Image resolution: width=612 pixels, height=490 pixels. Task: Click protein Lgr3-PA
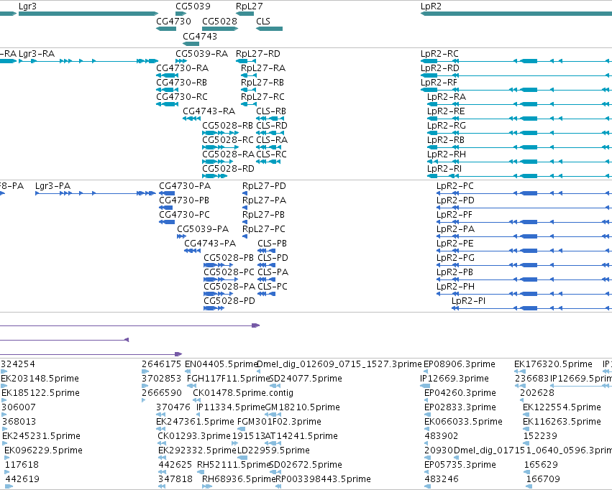point(52,186)
